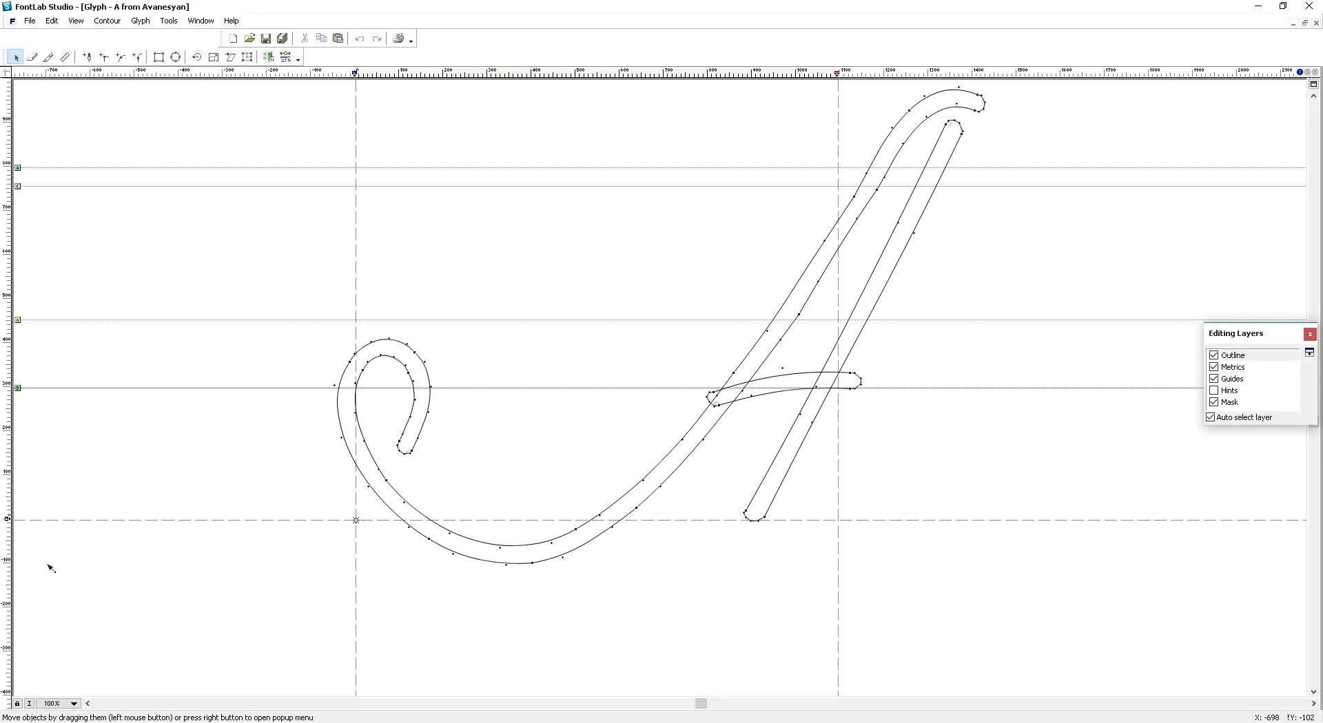Image resolution: width=1323 pixels, height=723 pixels.
Task: Select the Meter ruler tool
Action: 65,57
